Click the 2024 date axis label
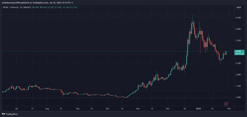 pos(198,109)
